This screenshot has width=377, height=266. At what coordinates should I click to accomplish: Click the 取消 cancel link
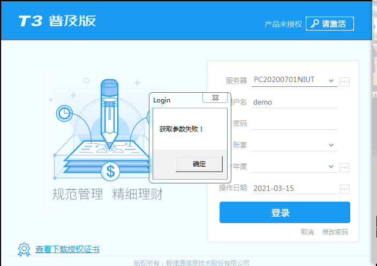tap(307, 232)
